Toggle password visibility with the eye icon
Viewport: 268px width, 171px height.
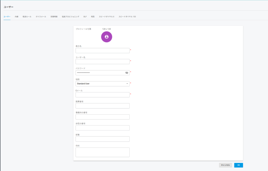click(127, 73)
